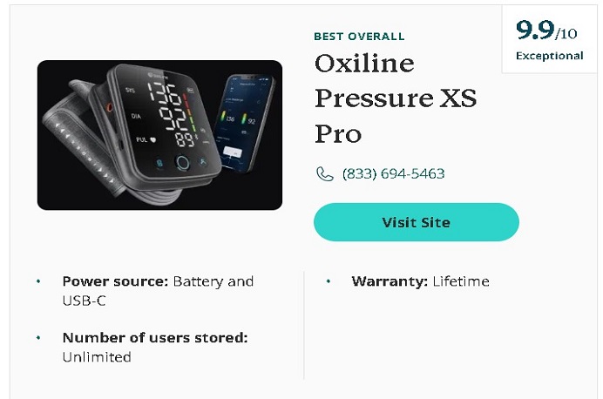Viewport: 603px width, 399px height.
Task: Click the Visit Site button
Action: 416,222
